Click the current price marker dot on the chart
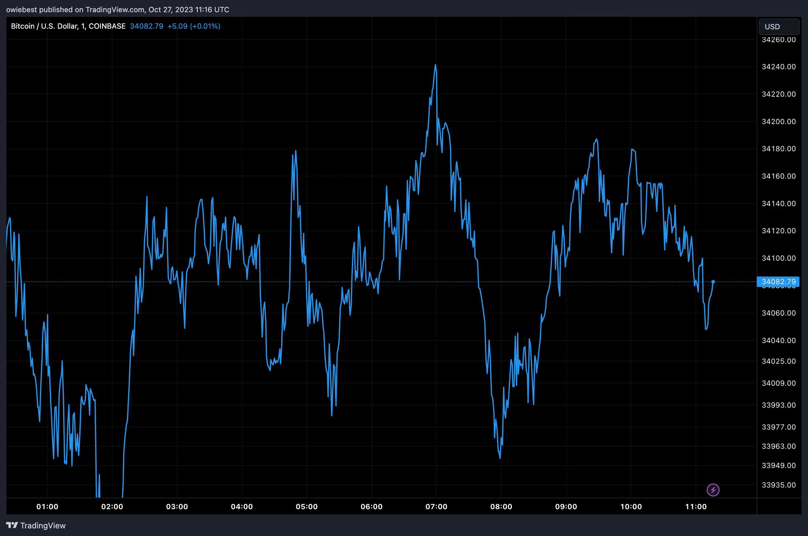This screenshot has width=808, height=536. tap(713, 282)
